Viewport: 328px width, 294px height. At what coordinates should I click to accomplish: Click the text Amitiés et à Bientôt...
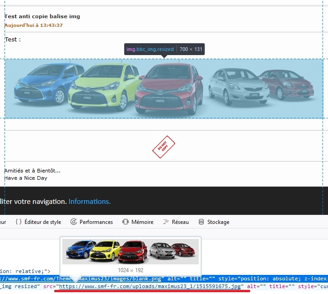point(32,171)
